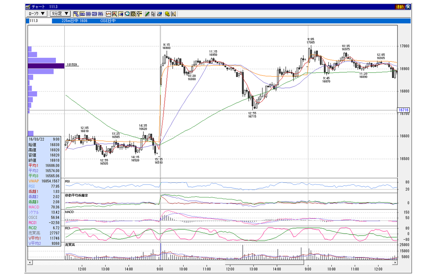Toggle the MA moving average indicator
The image size is (436, 276).
click(82, 14)
